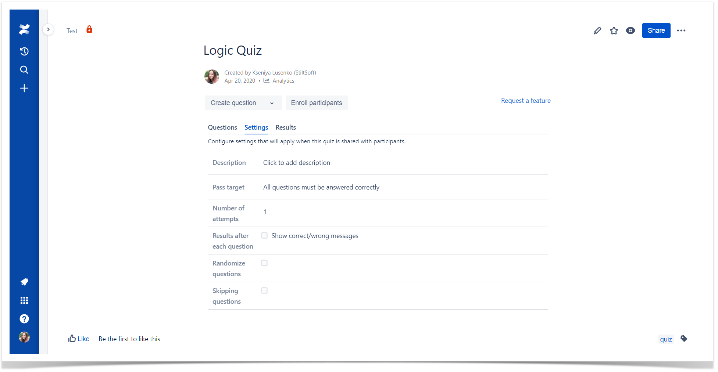Star this page as favorite
This screenshot has height=372, width=718.
614,30
